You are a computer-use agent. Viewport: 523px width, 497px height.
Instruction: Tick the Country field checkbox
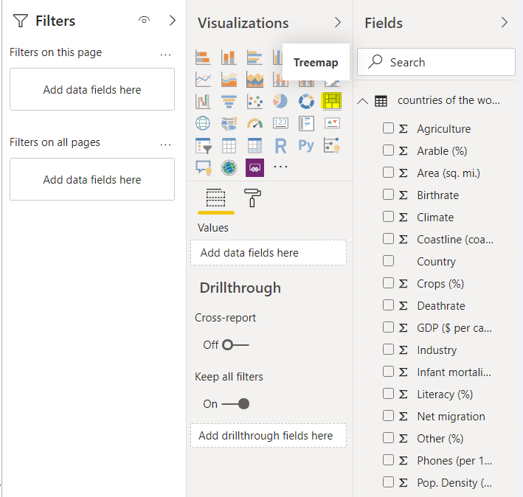[x=388, y=261]
